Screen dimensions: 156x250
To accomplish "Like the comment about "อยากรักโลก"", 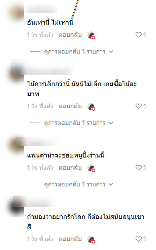I will click(138, 239).
